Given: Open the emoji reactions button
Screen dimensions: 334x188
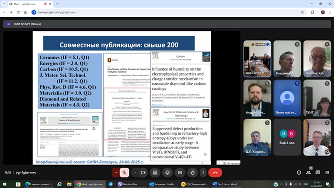Looking at the screenshot, I should coord(167,172).
